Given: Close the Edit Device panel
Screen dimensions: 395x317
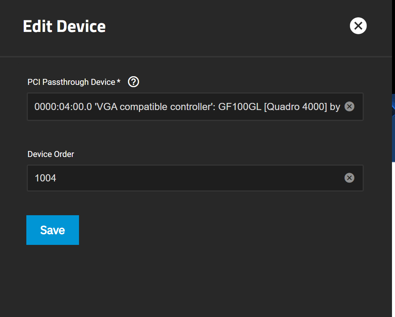Looking at the screenshot, I should pyautogui.click(x=358, y=26).
